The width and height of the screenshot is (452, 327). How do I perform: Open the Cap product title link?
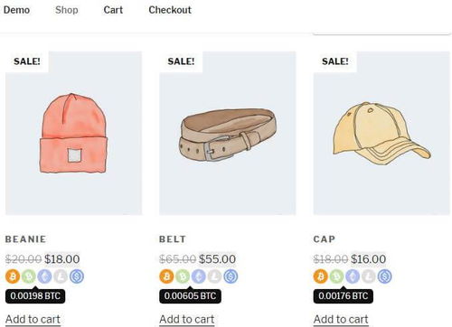click(325, 239)
